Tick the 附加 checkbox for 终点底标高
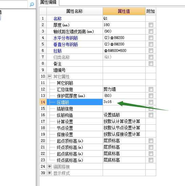Screen dimensions: 185x186 pyautogui.click(x=151, y=160)
